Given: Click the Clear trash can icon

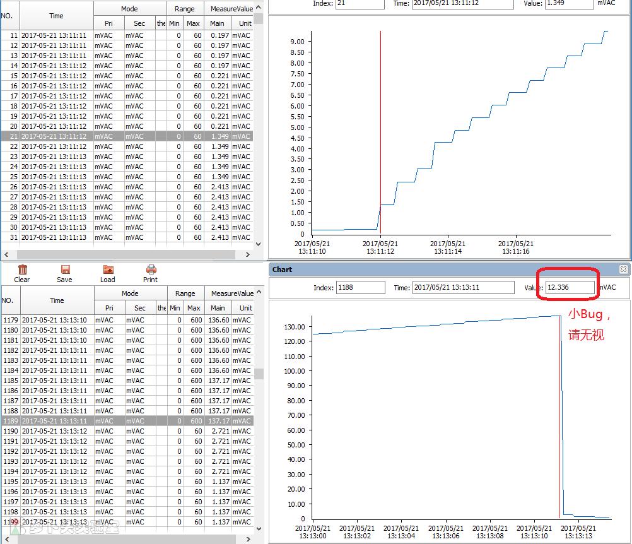Looking at the screenshot, I should coord(22,269).
